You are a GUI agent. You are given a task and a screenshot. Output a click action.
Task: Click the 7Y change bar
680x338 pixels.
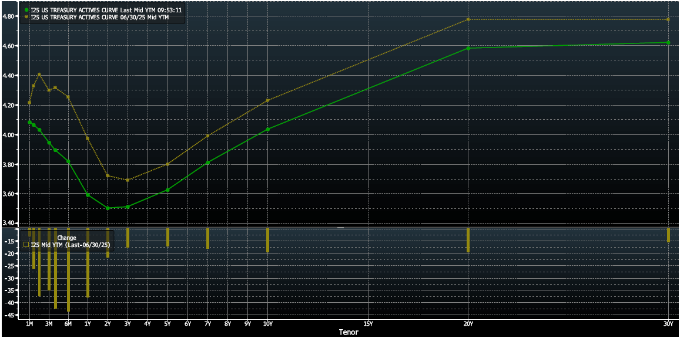(207, 238)
